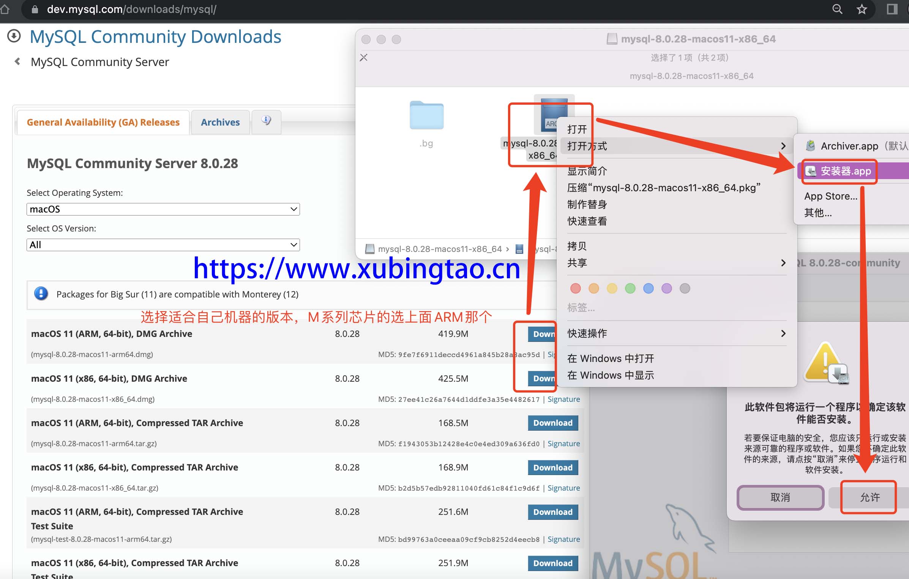909x579 pixels.
Task: Click the MySQL Community Server breadcrumb text
Action: pos(100,62)
